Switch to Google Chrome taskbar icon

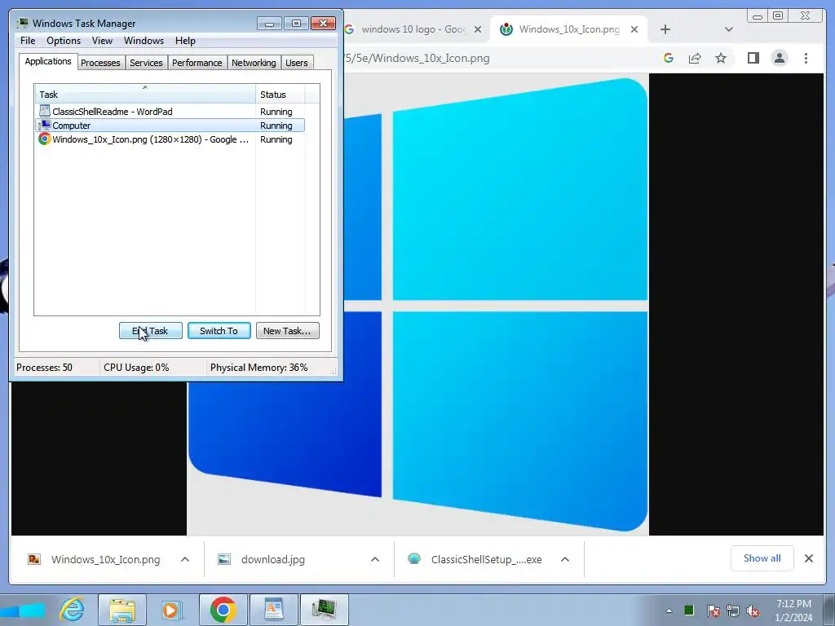click(223, 610)
